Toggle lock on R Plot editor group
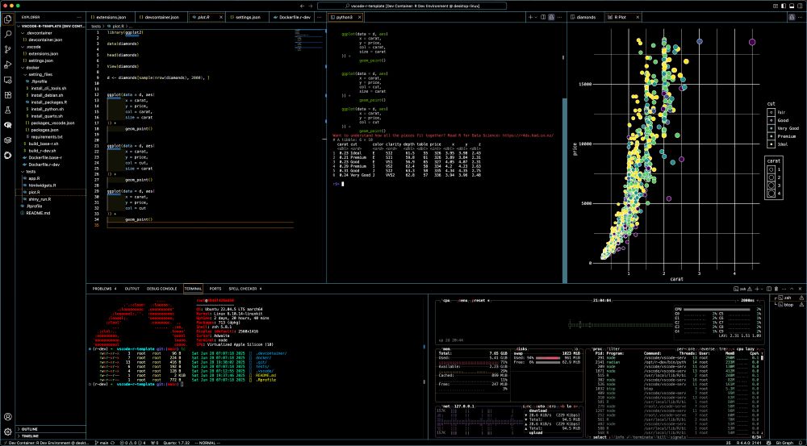This screenshot has width=807, height=446. coord(792,17)
